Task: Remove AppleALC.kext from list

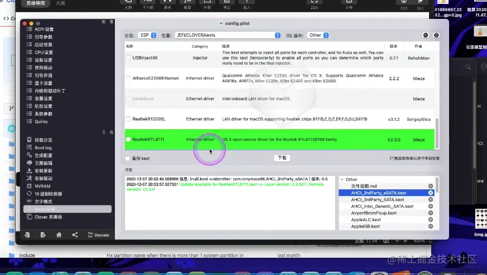Action: 431,220
